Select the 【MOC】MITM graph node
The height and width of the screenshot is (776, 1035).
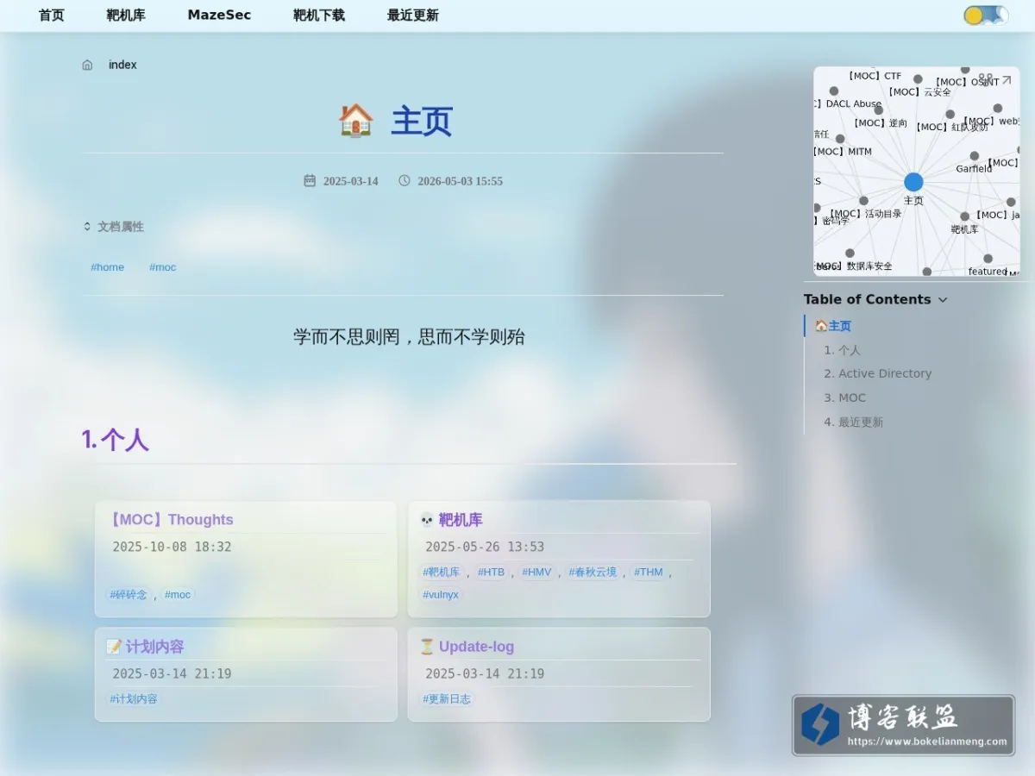coord(840,139)
